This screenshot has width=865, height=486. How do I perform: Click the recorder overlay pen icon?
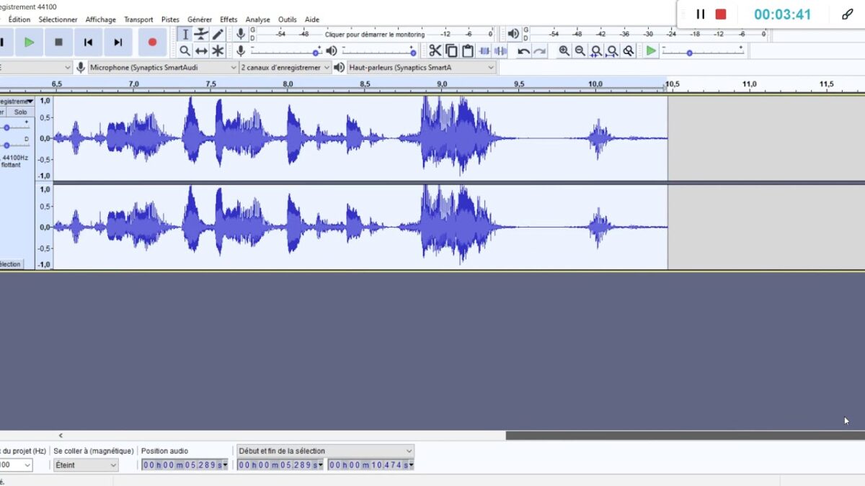[848, 14]
